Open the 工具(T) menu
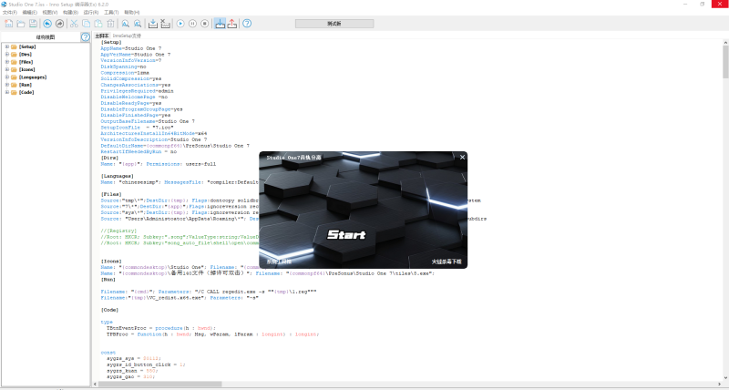Image resolution: width=729 pixels, height=390 pixels. pyautogui.click(x=111, y=13)
